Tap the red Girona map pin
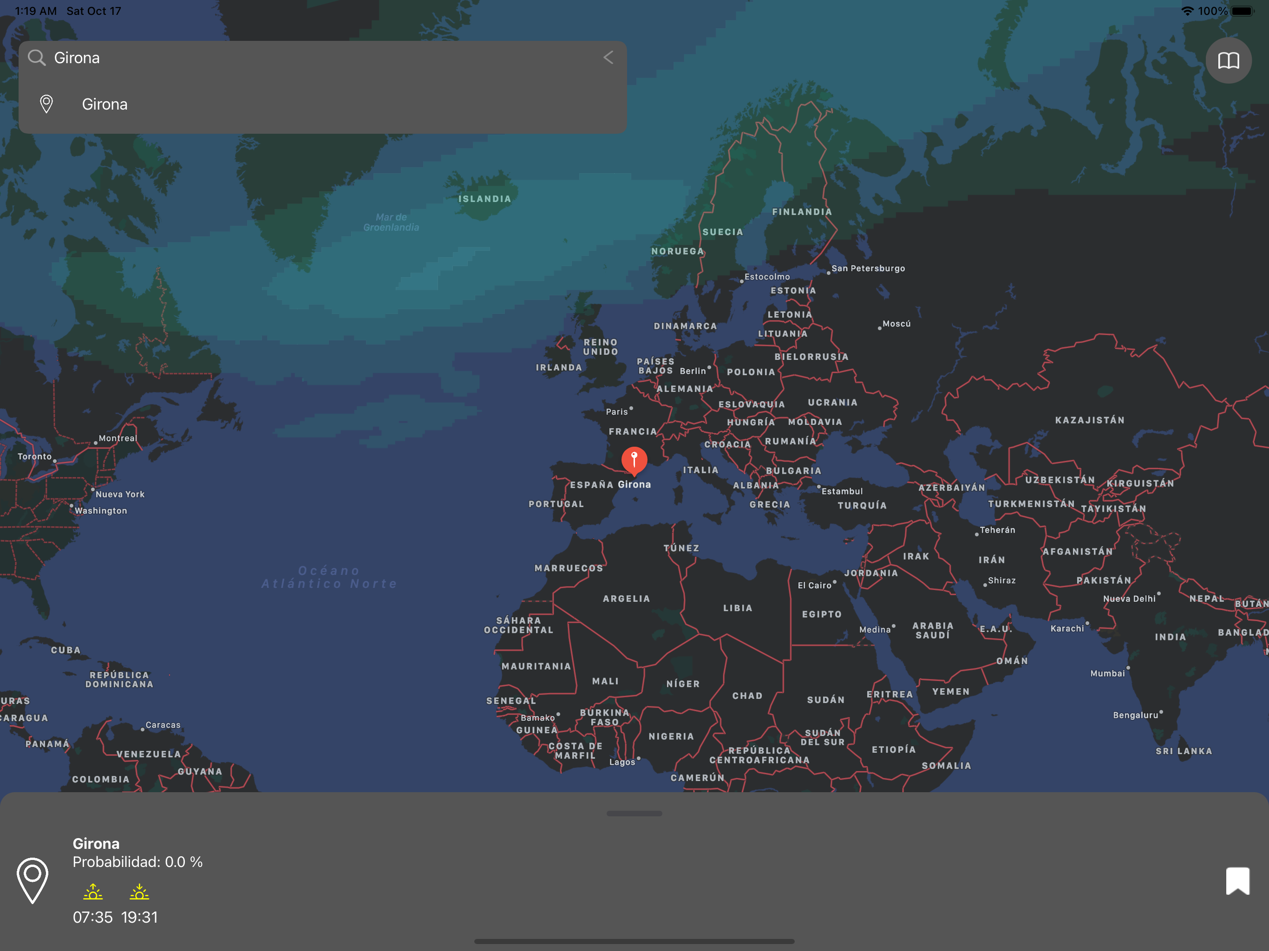 (634, 460)
